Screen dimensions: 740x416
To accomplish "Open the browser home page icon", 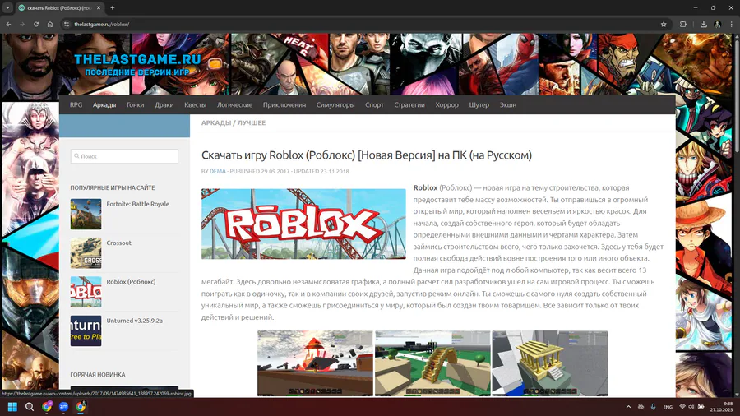I will pyautogui.click(x=50, y=24).
